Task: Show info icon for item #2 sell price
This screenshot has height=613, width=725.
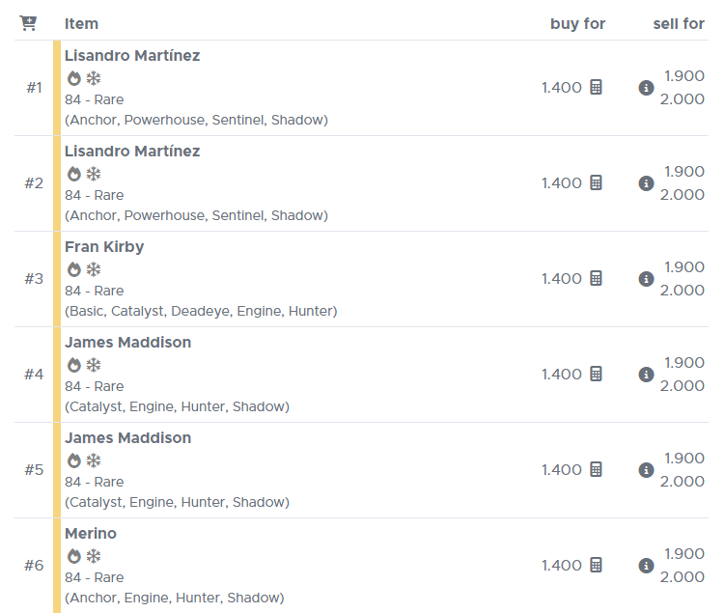Action: click(646, 183)
